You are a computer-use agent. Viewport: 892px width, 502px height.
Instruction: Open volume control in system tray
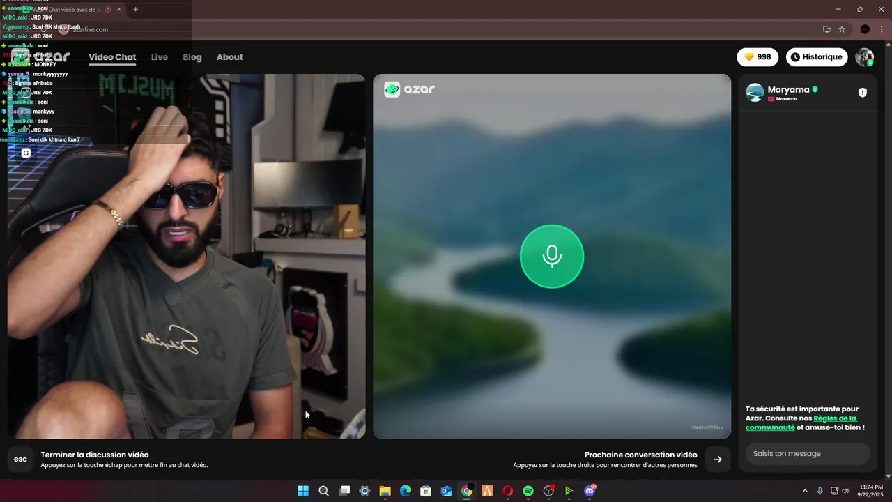845,491
